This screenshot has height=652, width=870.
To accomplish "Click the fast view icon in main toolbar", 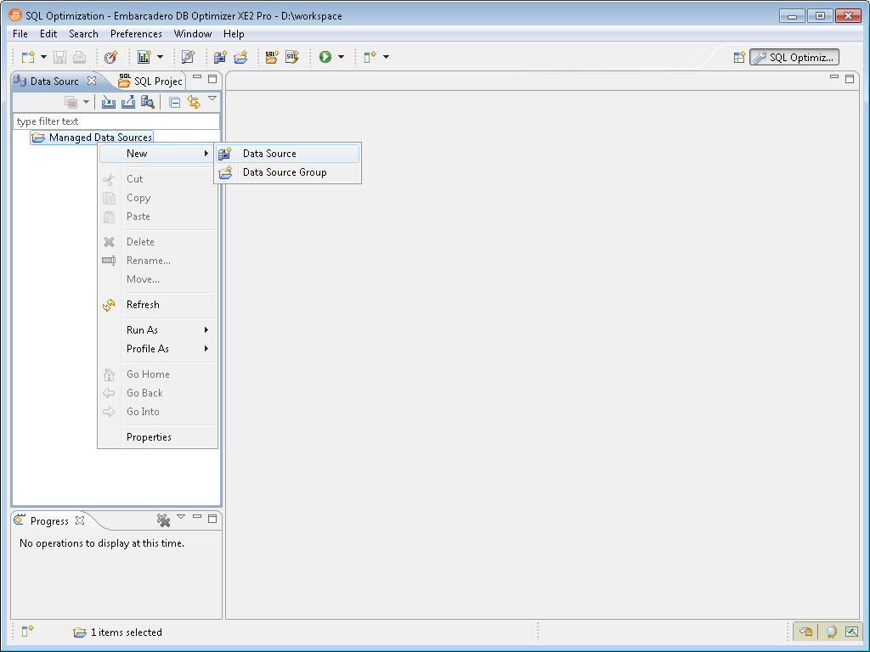I will 370,57.
